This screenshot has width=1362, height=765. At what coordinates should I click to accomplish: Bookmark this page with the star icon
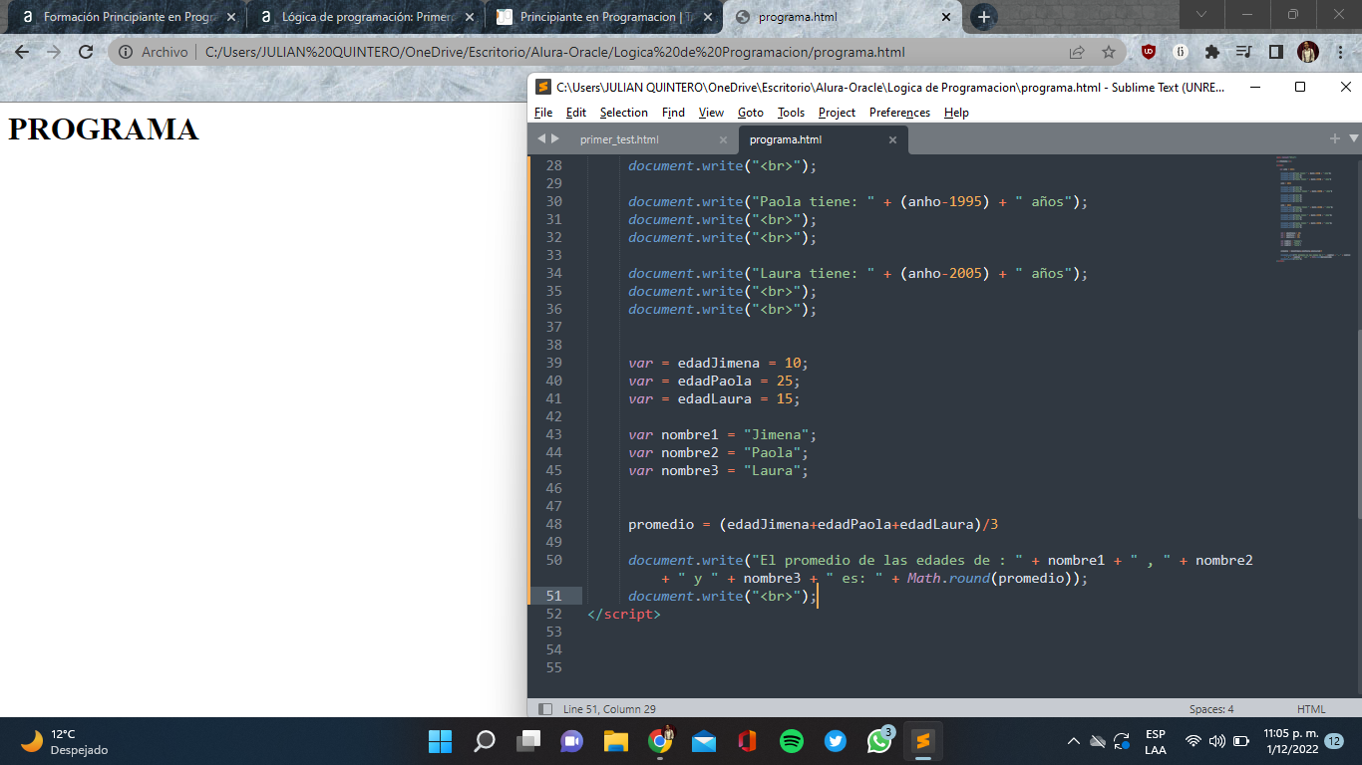tap(1109, 52)
